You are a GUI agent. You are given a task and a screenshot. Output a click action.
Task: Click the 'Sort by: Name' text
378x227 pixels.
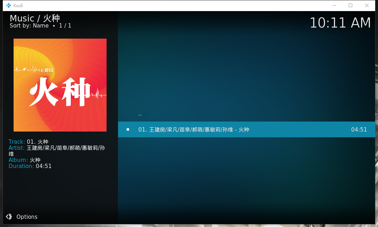[x=29, y=26]
